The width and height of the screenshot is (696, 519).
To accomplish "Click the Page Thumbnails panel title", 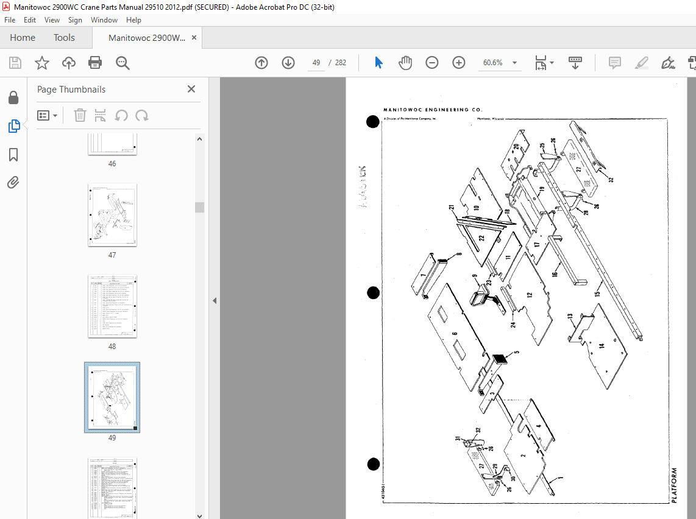I will 71,89.
